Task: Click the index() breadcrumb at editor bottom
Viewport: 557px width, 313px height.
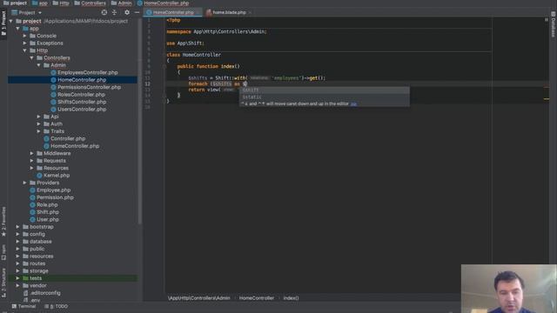Action: 291,298
